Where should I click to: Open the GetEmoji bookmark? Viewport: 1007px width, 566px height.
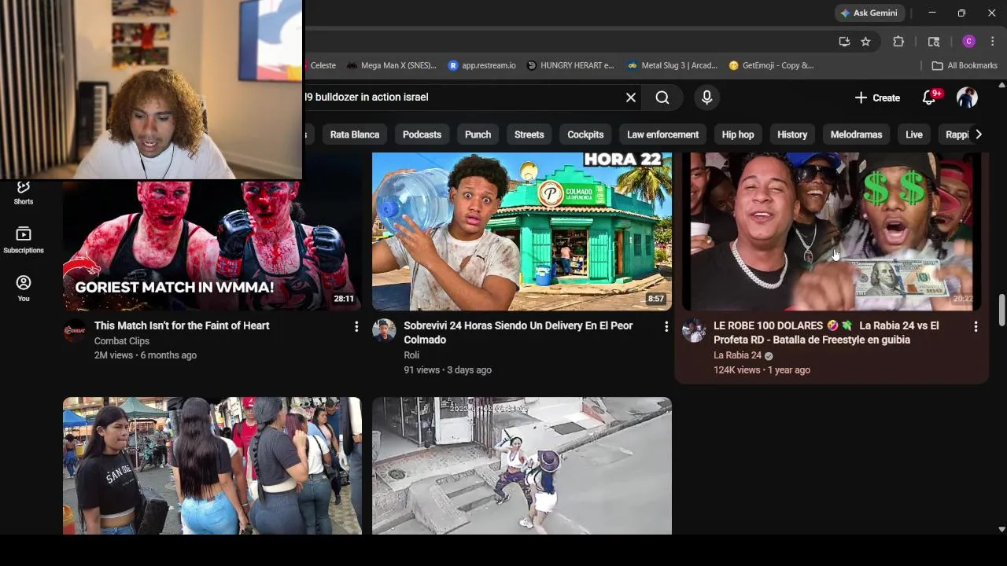(x=771, y=65)
